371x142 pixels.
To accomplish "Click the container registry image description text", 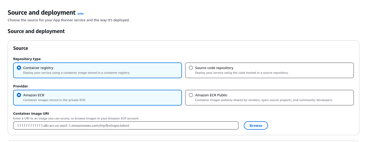I will [x=76, y=73].
